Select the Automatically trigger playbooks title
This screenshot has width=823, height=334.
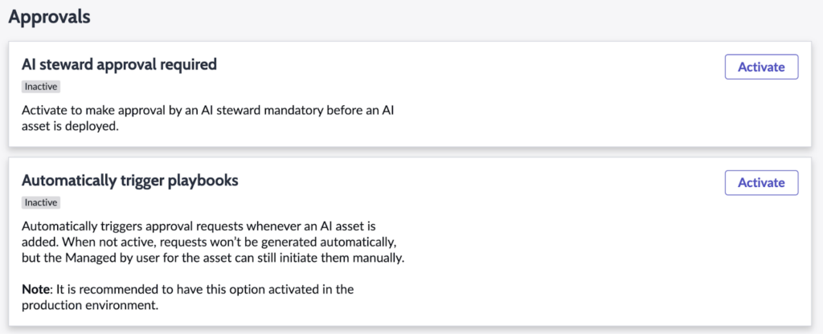[129, 180]
